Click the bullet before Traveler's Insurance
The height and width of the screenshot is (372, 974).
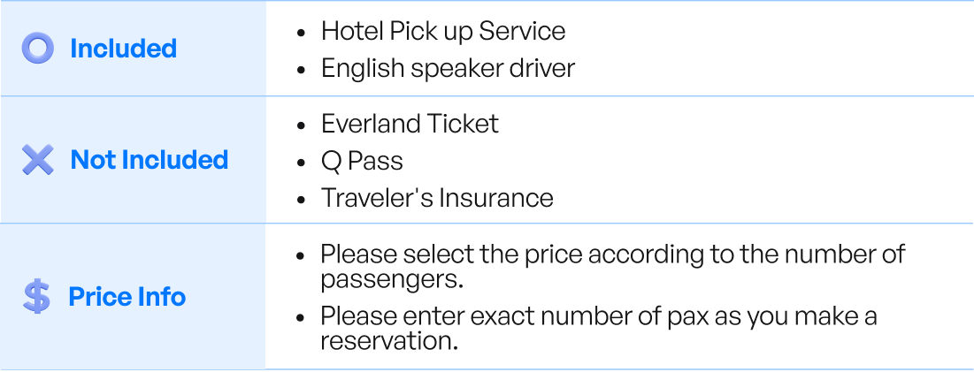(x=303, y=200)
